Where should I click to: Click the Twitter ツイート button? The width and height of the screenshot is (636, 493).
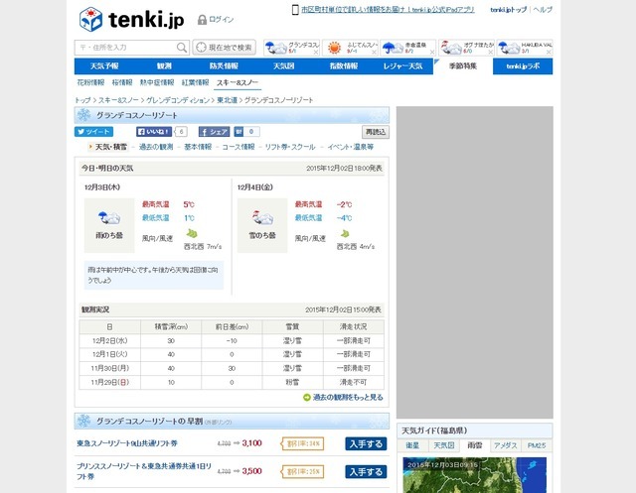point(93,132)
